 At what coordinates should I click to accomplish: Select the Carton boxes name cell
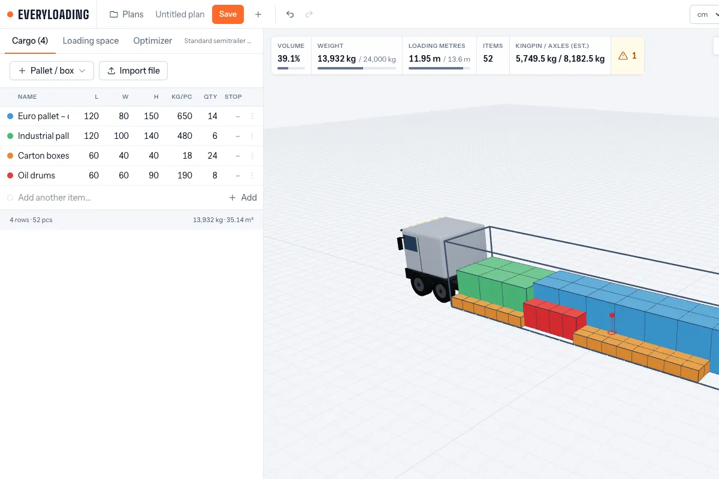pos(43,156)
